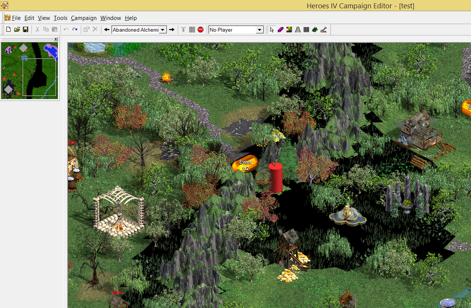This screenshot has width=471, height=308.
Task: Select the brick wall tool
Action: [x=306, y=29]
